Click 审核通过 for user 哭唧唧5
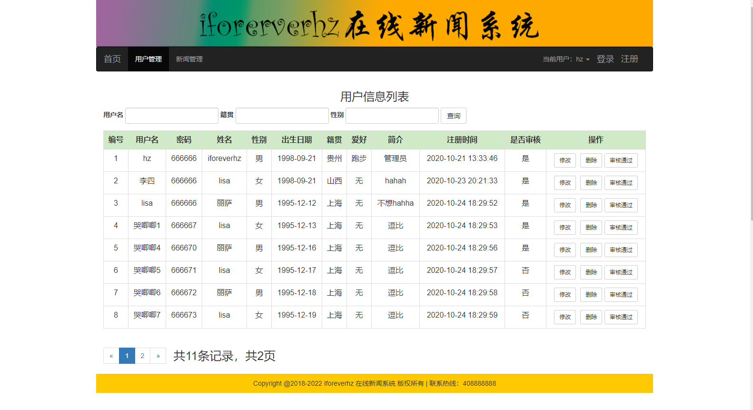This screenshot has width=753, height=410. click(621, 272)
